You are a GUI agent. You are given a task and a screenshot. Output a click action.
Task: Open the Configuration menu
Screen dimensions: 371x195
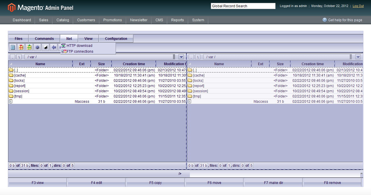116,38
